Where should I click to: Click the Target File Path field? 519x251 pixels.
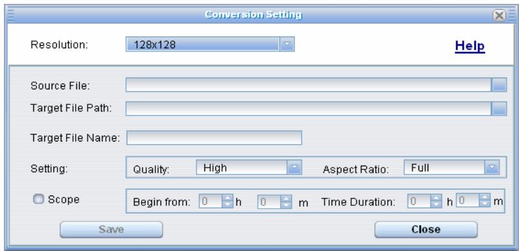(309, 108)
